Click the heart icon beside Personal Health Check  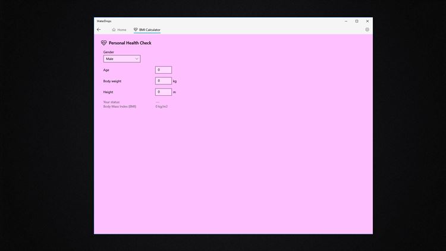(104, 43)
